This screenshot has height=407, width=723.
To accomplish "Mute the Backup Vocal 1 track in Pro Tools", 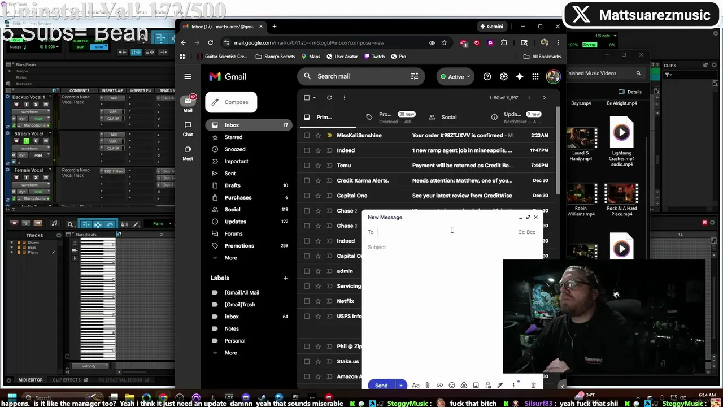I will click(x=46, y=104).
